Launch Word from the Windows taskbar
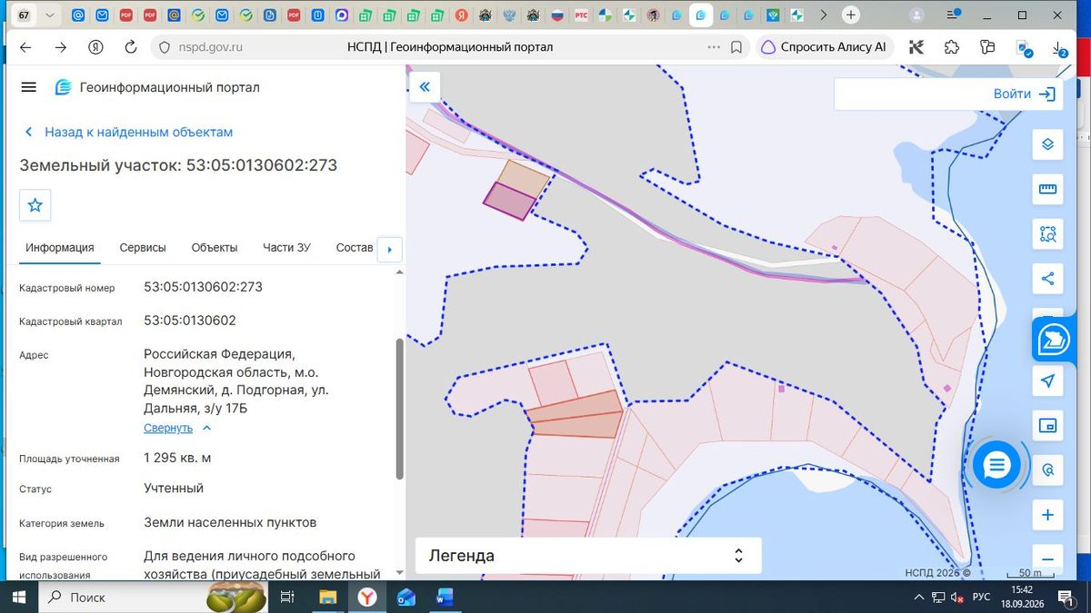The width and height of the screenshot is (1091, 613). pos(445,598)
